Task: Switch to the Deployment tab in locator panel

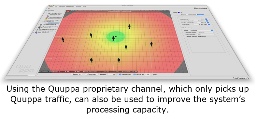Action: coord(192,15)
